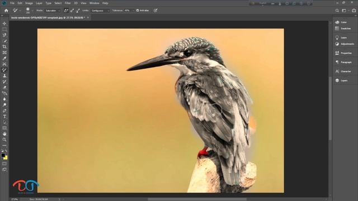Select the Lasso tool
The image size is (358, 201).
[4, 35]
